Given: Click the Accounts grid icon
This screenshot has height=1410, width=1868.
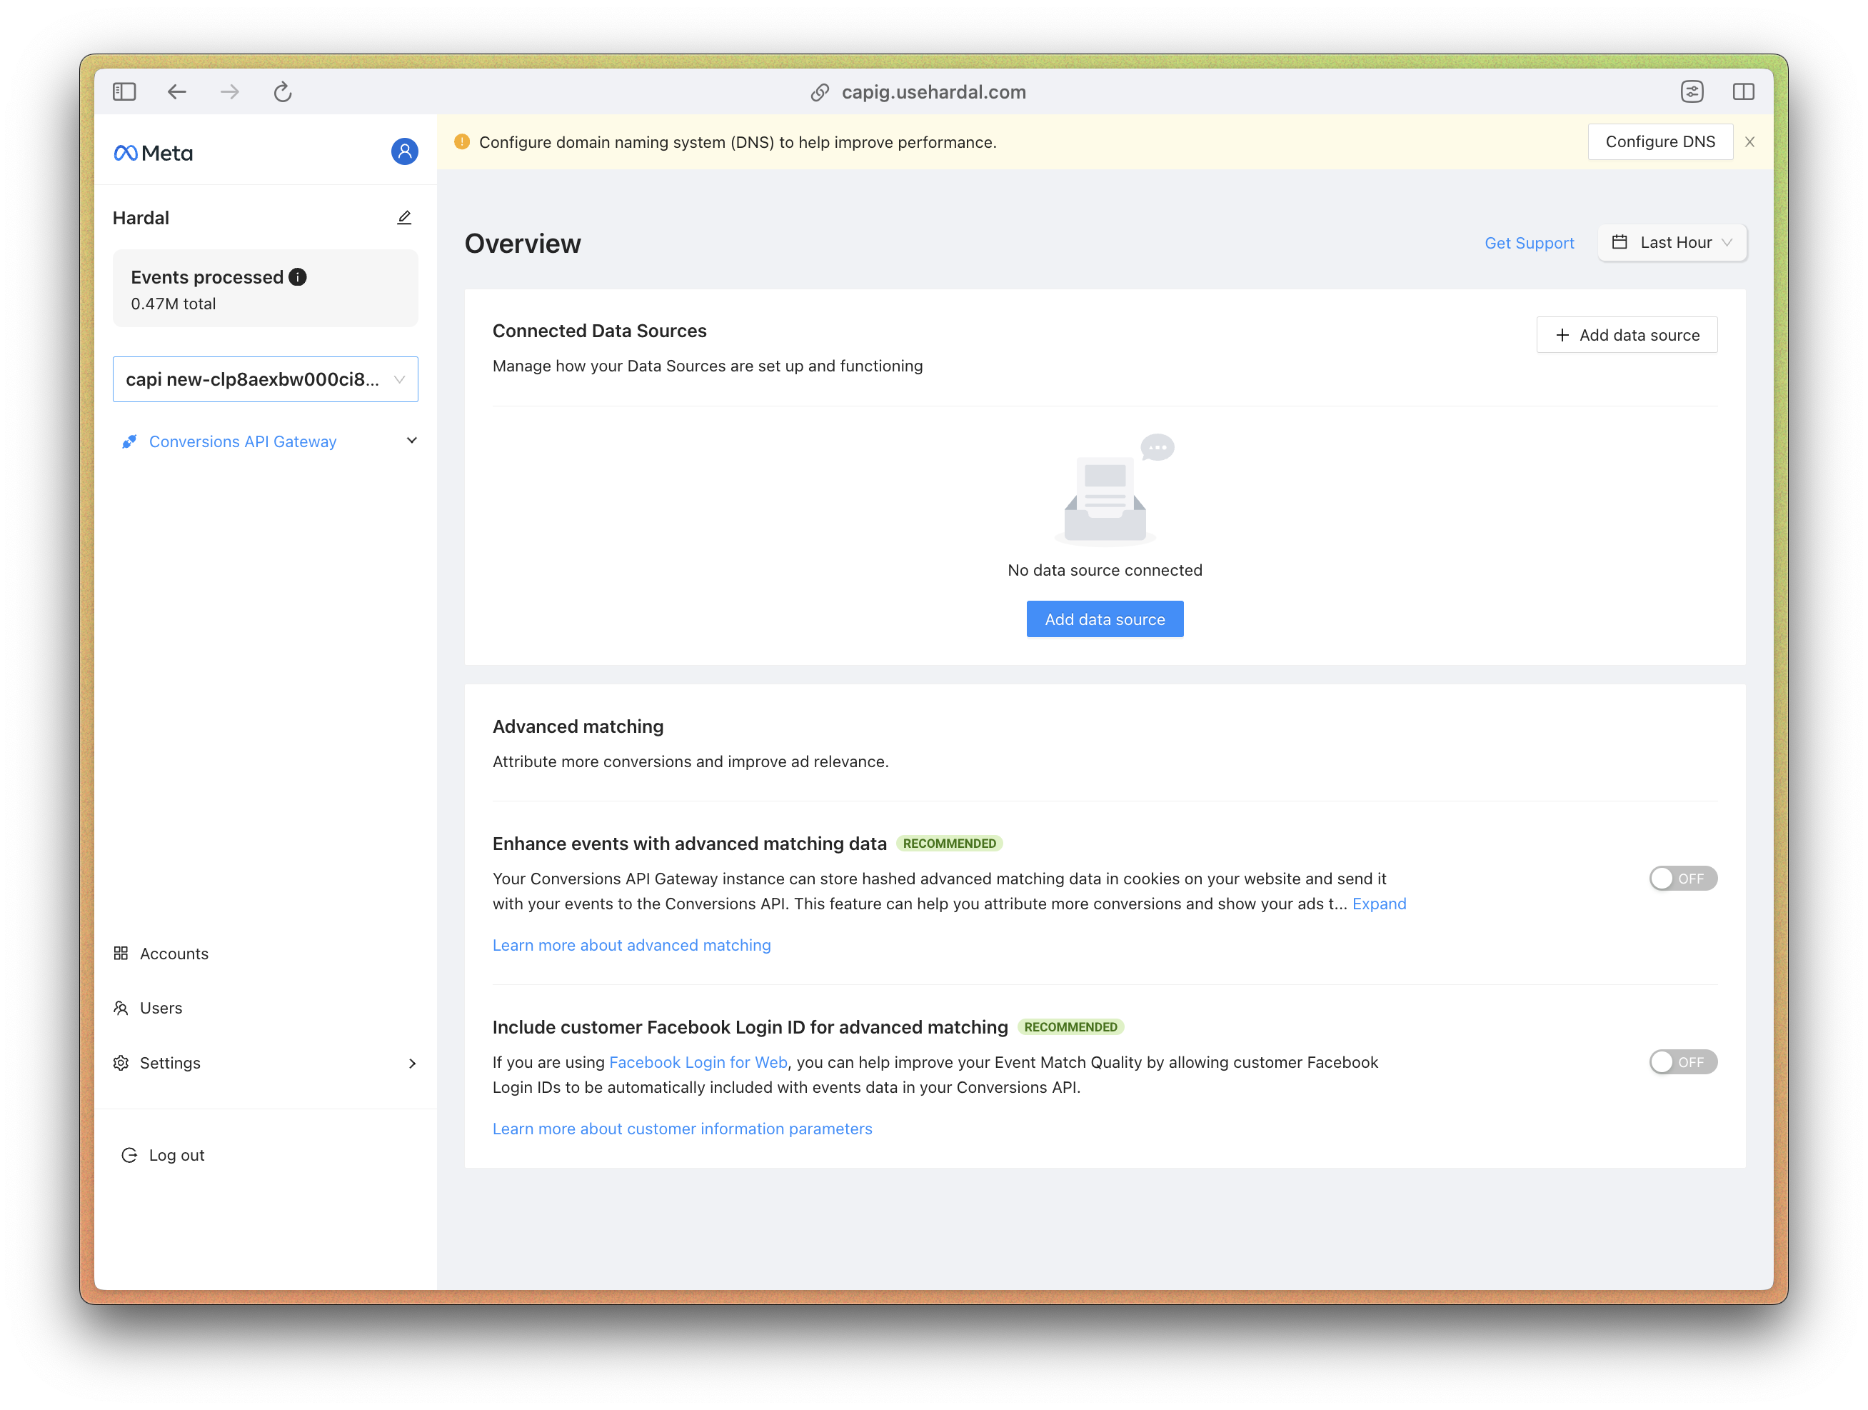Looking at the screenshot, I should point(121,953).
